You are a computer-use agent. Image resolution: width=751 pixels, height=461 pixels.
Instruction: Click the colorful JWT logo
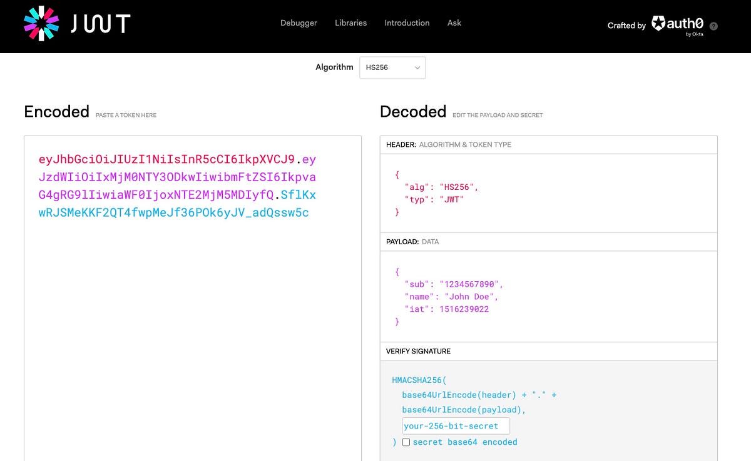tap(41, 24)
